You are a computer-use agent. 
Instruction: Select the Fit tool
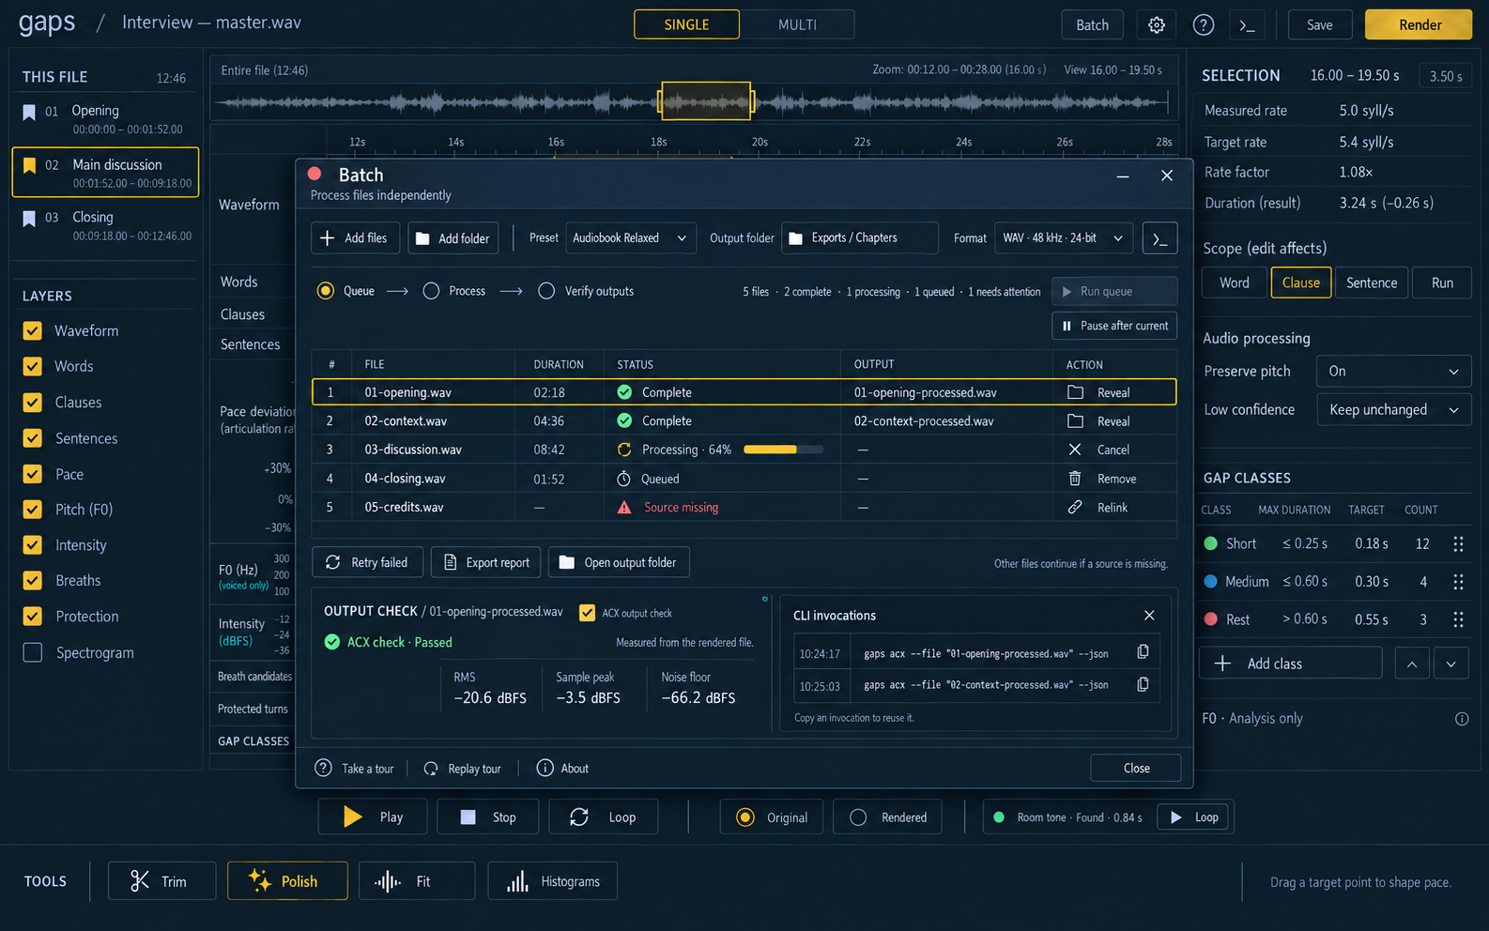[x=417, y=881]
